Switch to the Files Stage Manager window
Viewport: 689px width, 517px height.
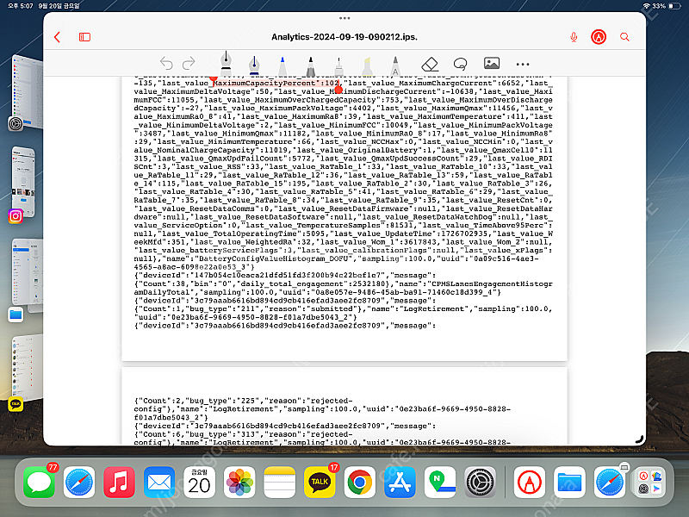tap(27, 277)
